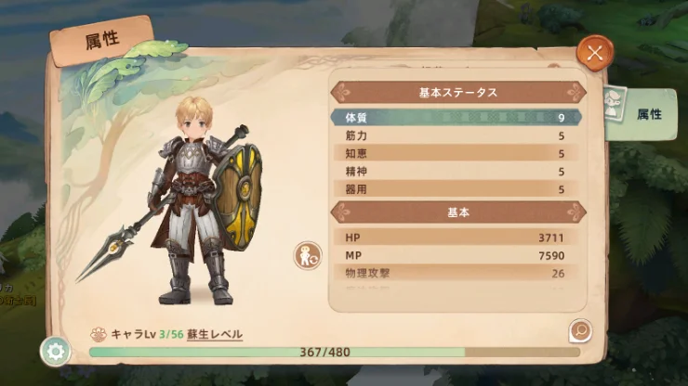The width and height of the screenshot is (688, 386).
Task: Click the HP 3711 row
Action: 456,238
